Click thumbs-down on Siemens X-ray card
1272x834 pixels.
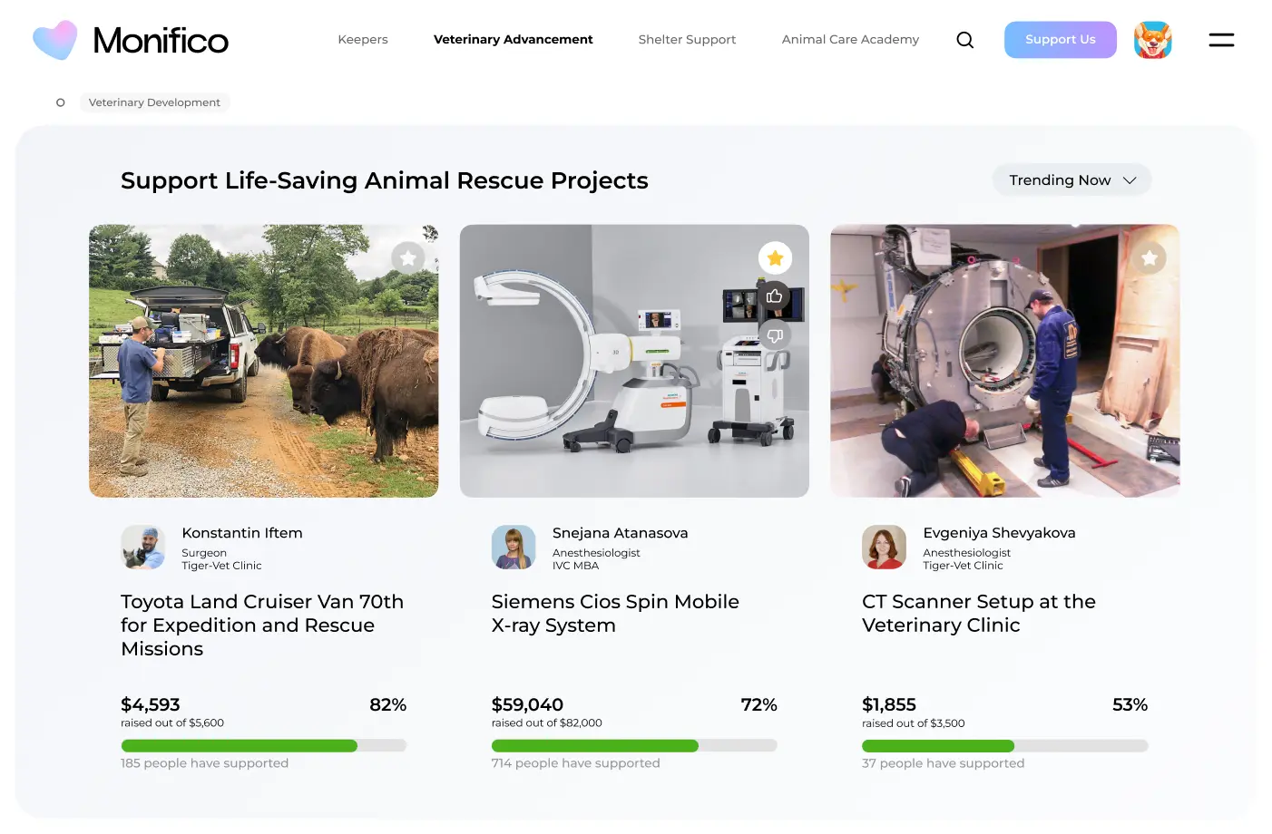pyautogui.click(x=775, y=335)
